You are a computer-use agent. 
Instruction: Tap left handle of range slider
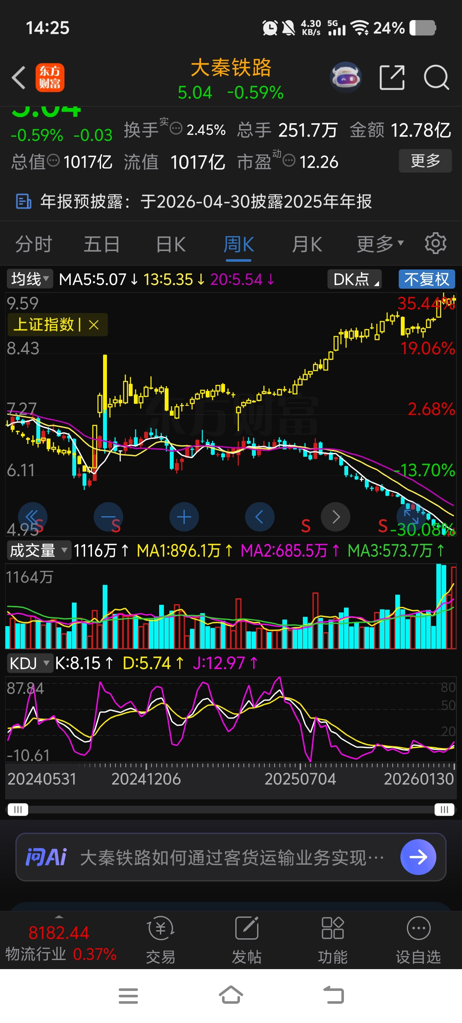click(x=18, y=809)
